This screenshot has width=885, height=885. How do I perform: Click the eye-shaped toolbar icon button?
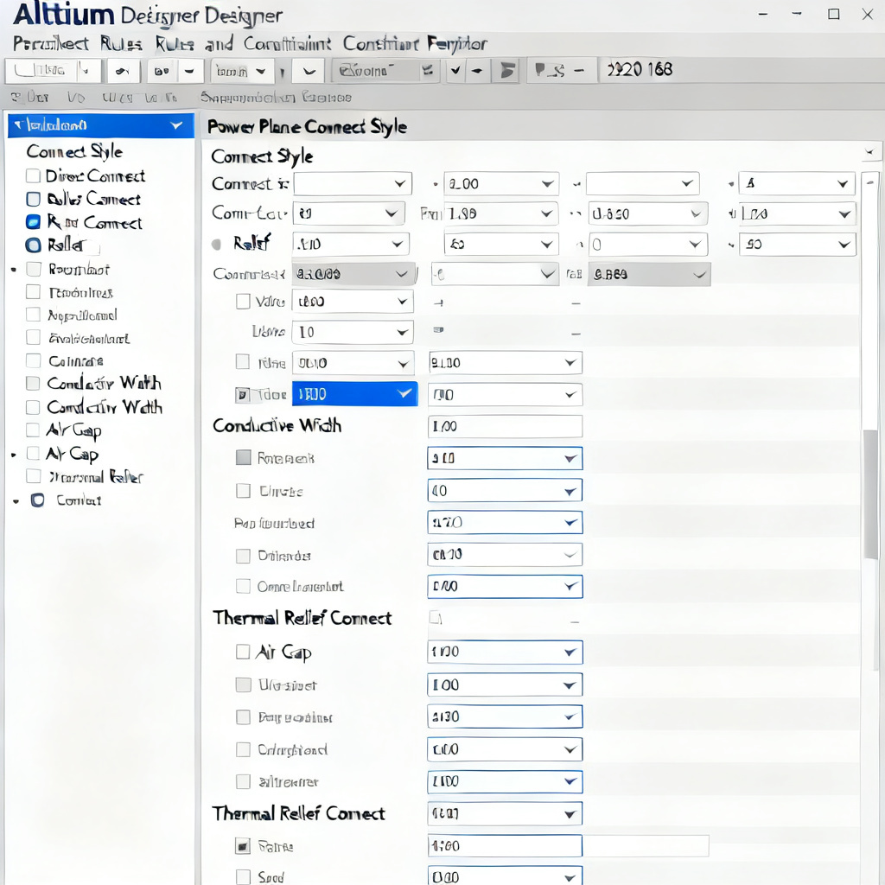point(122,71)
